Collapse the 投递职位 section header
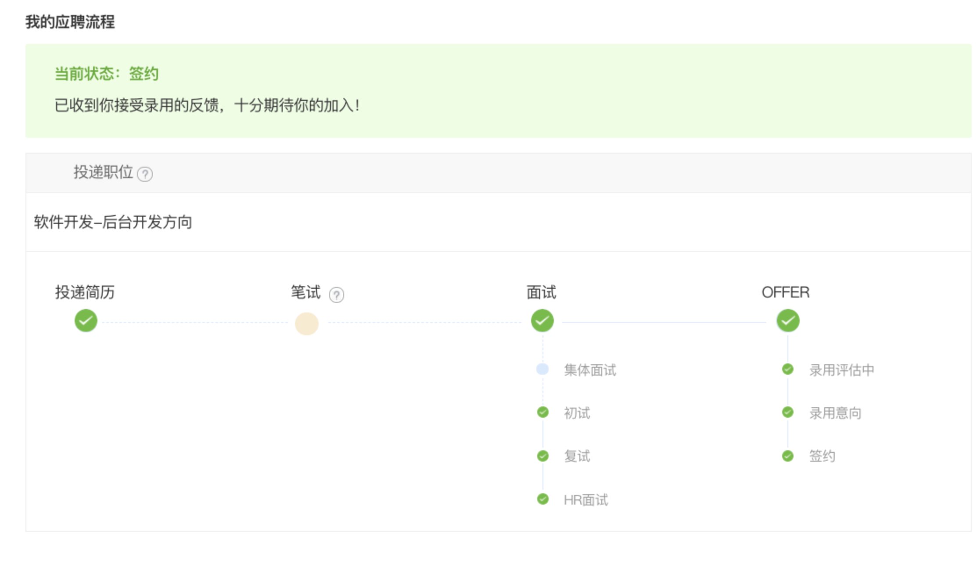 (x=103, y=172)
